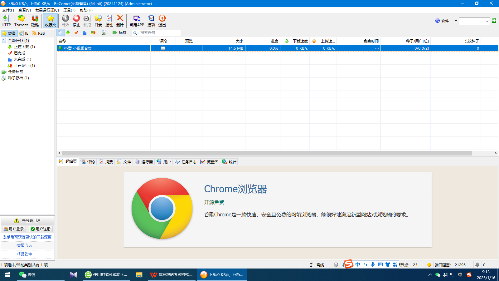The width and height of the screenshot is (499, 281).
Task: Toggle the blue incomplete filter icon
Action: (85, 33)
